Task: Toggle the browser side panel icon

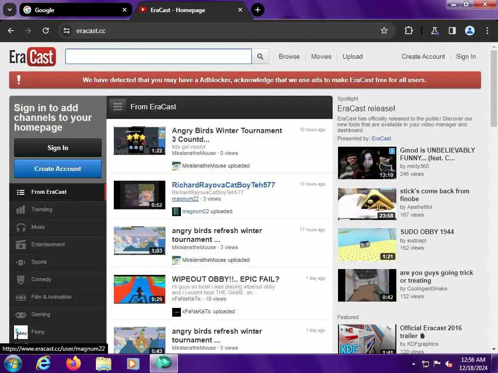Action: pyautogui.click(x=452, y=31)
